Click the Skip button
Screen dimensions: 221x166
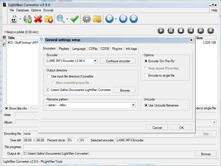click(206, 134)
